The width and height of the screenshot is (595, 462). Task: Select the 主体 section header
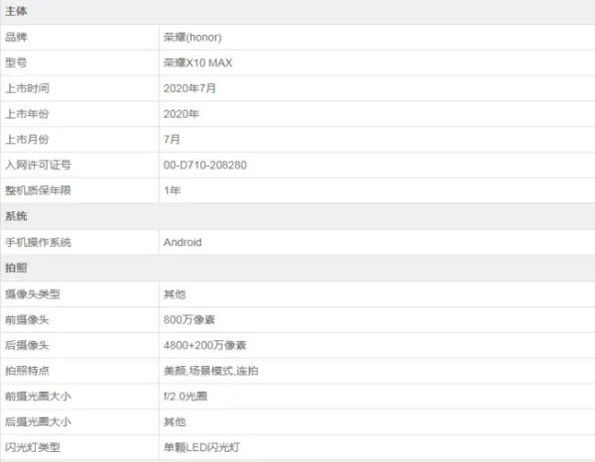click(x=16, y=11)
